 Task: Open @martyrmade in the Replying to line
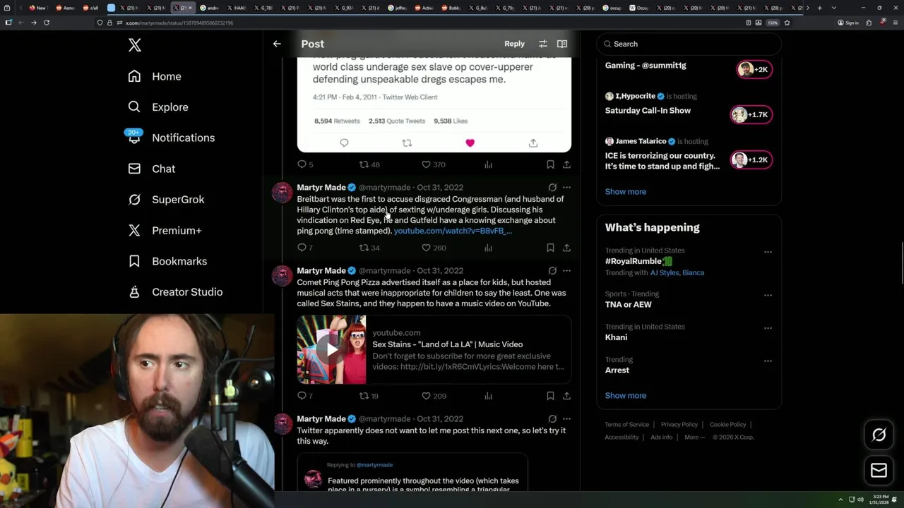[x=374, y=465]
